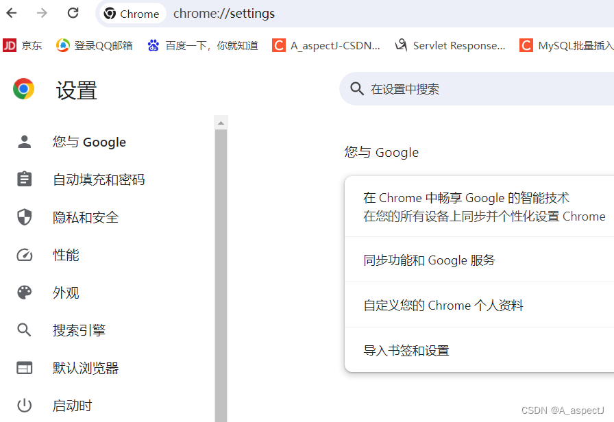Screen dimensions: 614x422
Task: Click the CSDN favicon beside A_aspectJ bookmark
Action: pyautogui.click(x=278, y=45)
